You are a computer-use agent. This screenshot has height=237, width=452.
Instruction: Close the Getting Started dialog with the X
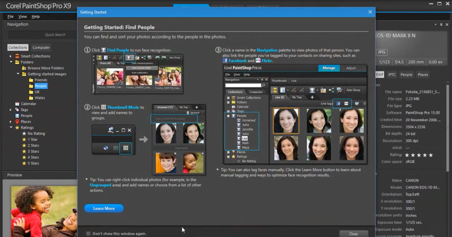tap(370, 12)
